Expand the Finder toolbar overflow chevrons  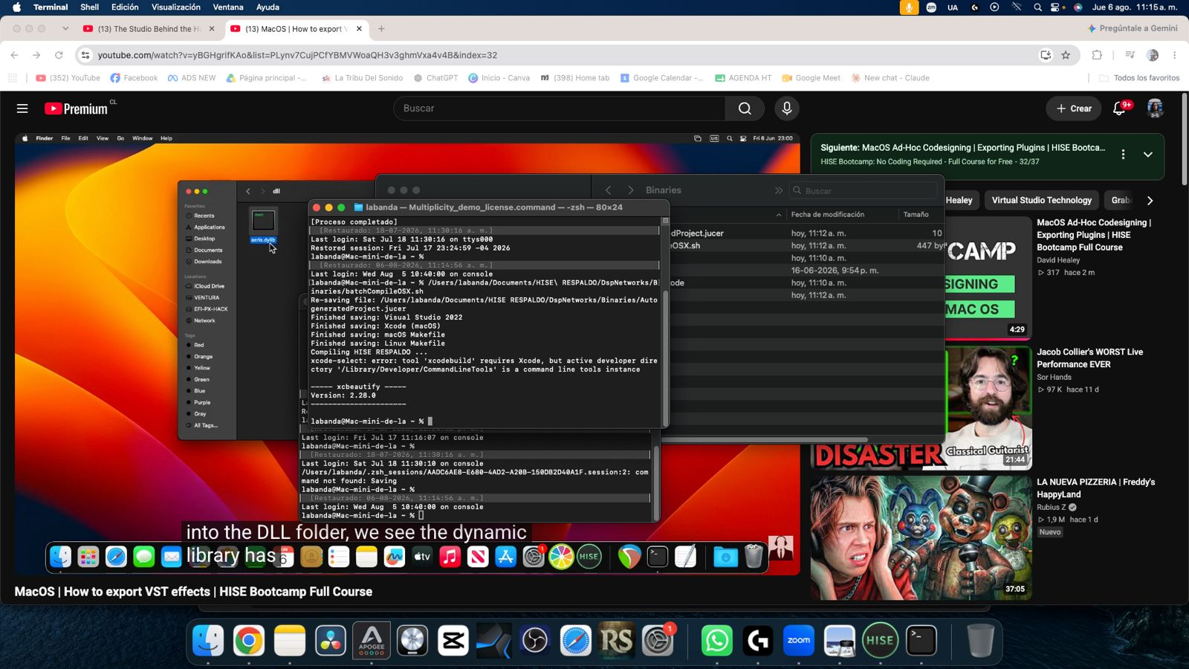[x=778, y=190]
